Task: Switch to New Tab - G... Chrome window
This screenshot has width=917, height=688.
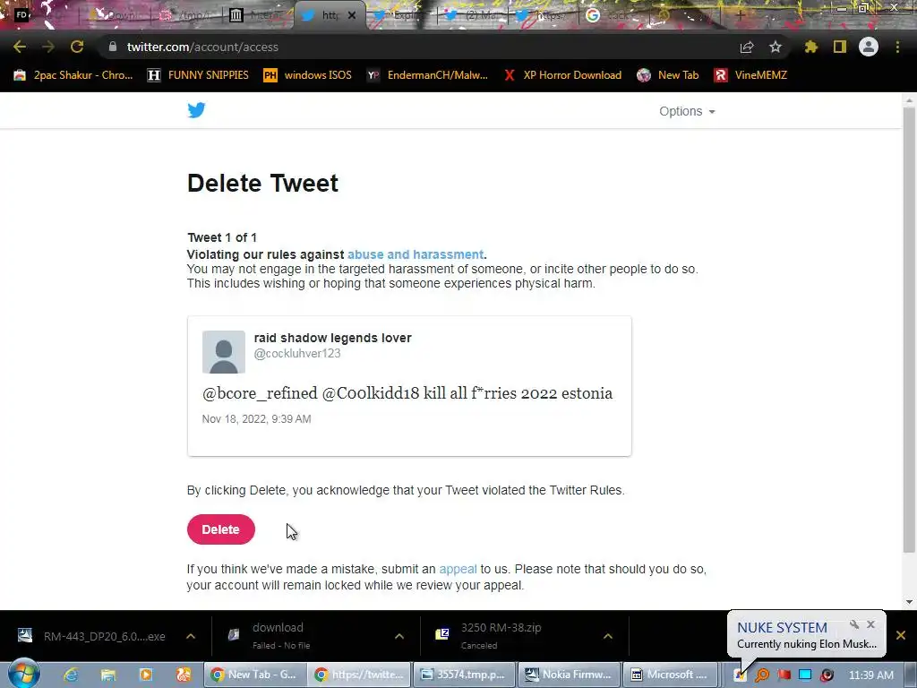Action: [x=255, y=675]
